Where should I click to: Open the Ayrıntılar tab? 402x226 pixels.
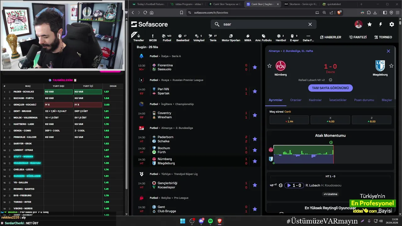tap(275, 100)
